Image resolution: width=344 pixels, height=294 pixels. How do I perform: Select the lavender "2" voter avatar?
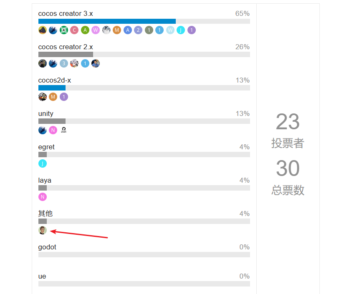138,30
